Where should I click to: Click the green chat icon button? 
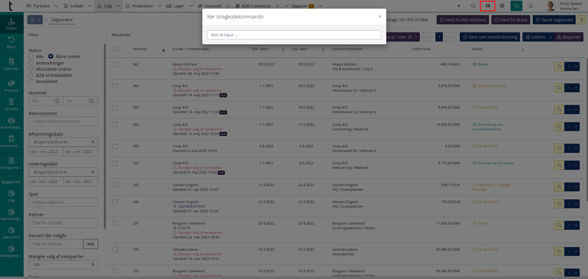click(x=516, y=6)
